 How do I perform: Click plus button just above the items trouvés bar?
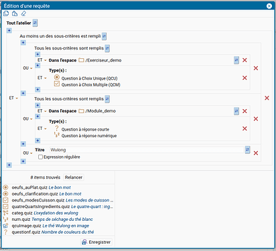[x=9, y=165]
